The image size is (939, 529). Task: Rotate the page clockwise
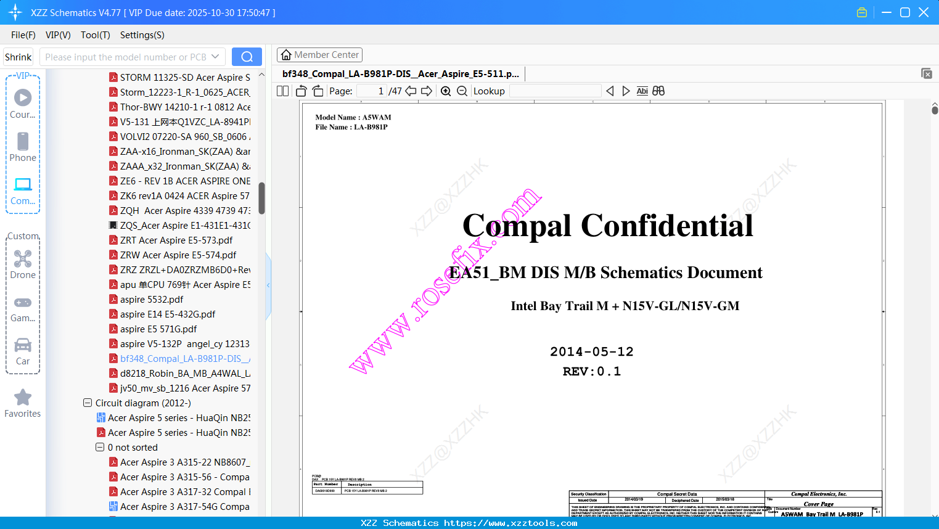[318, 91]
